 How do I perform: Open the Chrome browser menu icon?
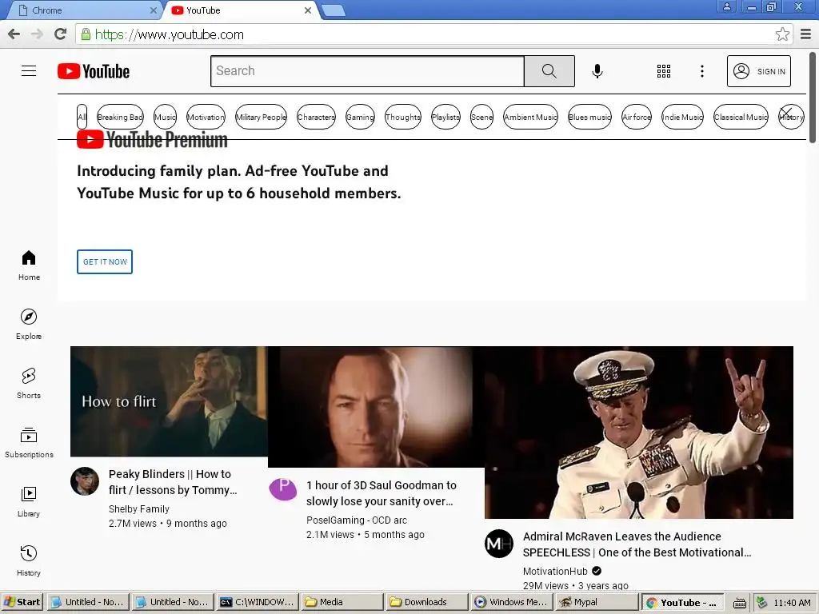click(x=806, y=34)
